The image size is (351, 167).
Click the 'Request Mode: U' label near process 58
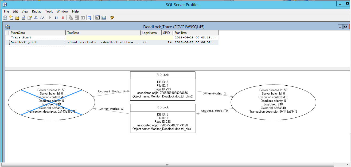(x=111, y=91)
